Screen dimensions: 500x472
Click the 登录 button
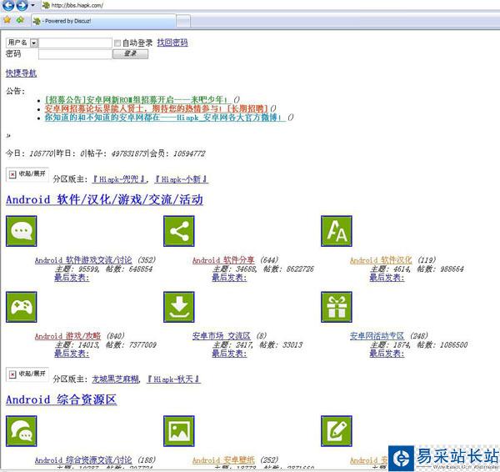[x=131, y=53]
